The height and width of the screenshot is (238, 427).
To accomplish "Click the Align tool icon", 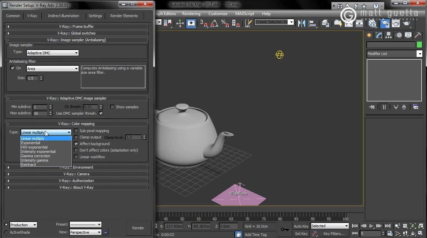I will 313,23.
